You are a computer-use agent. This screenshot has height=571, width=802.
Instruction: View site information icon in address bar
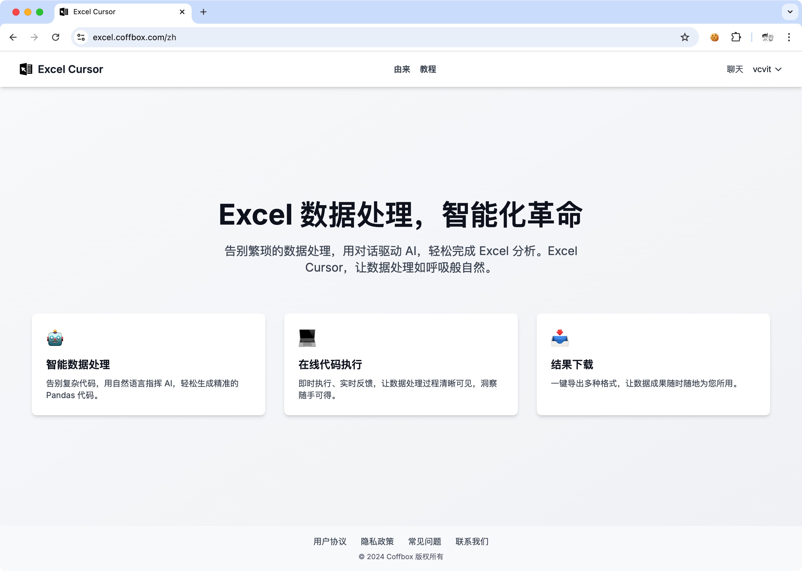pos(81,37)
